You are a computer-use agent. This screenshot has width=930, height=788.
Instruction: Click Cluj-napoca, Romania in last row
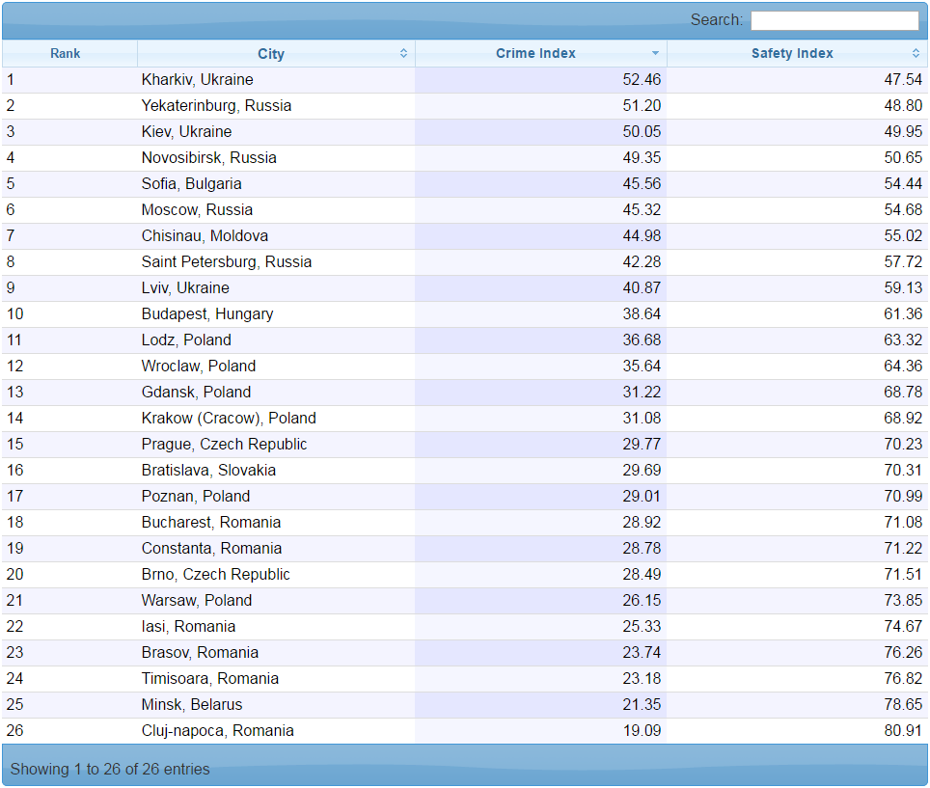(x=217, y=731)
